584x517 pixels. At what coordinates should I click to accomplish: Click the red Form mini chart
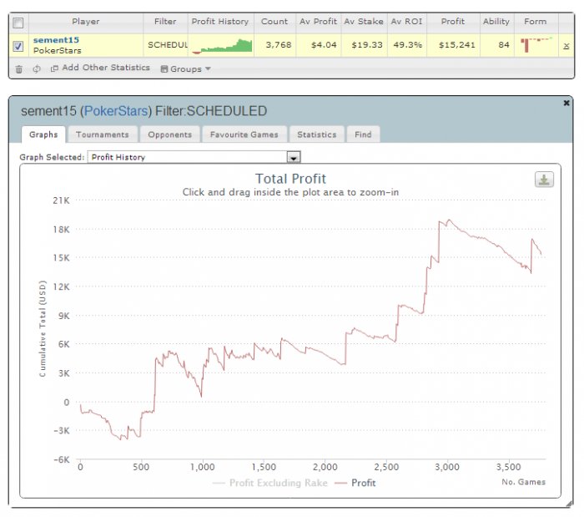536,44
